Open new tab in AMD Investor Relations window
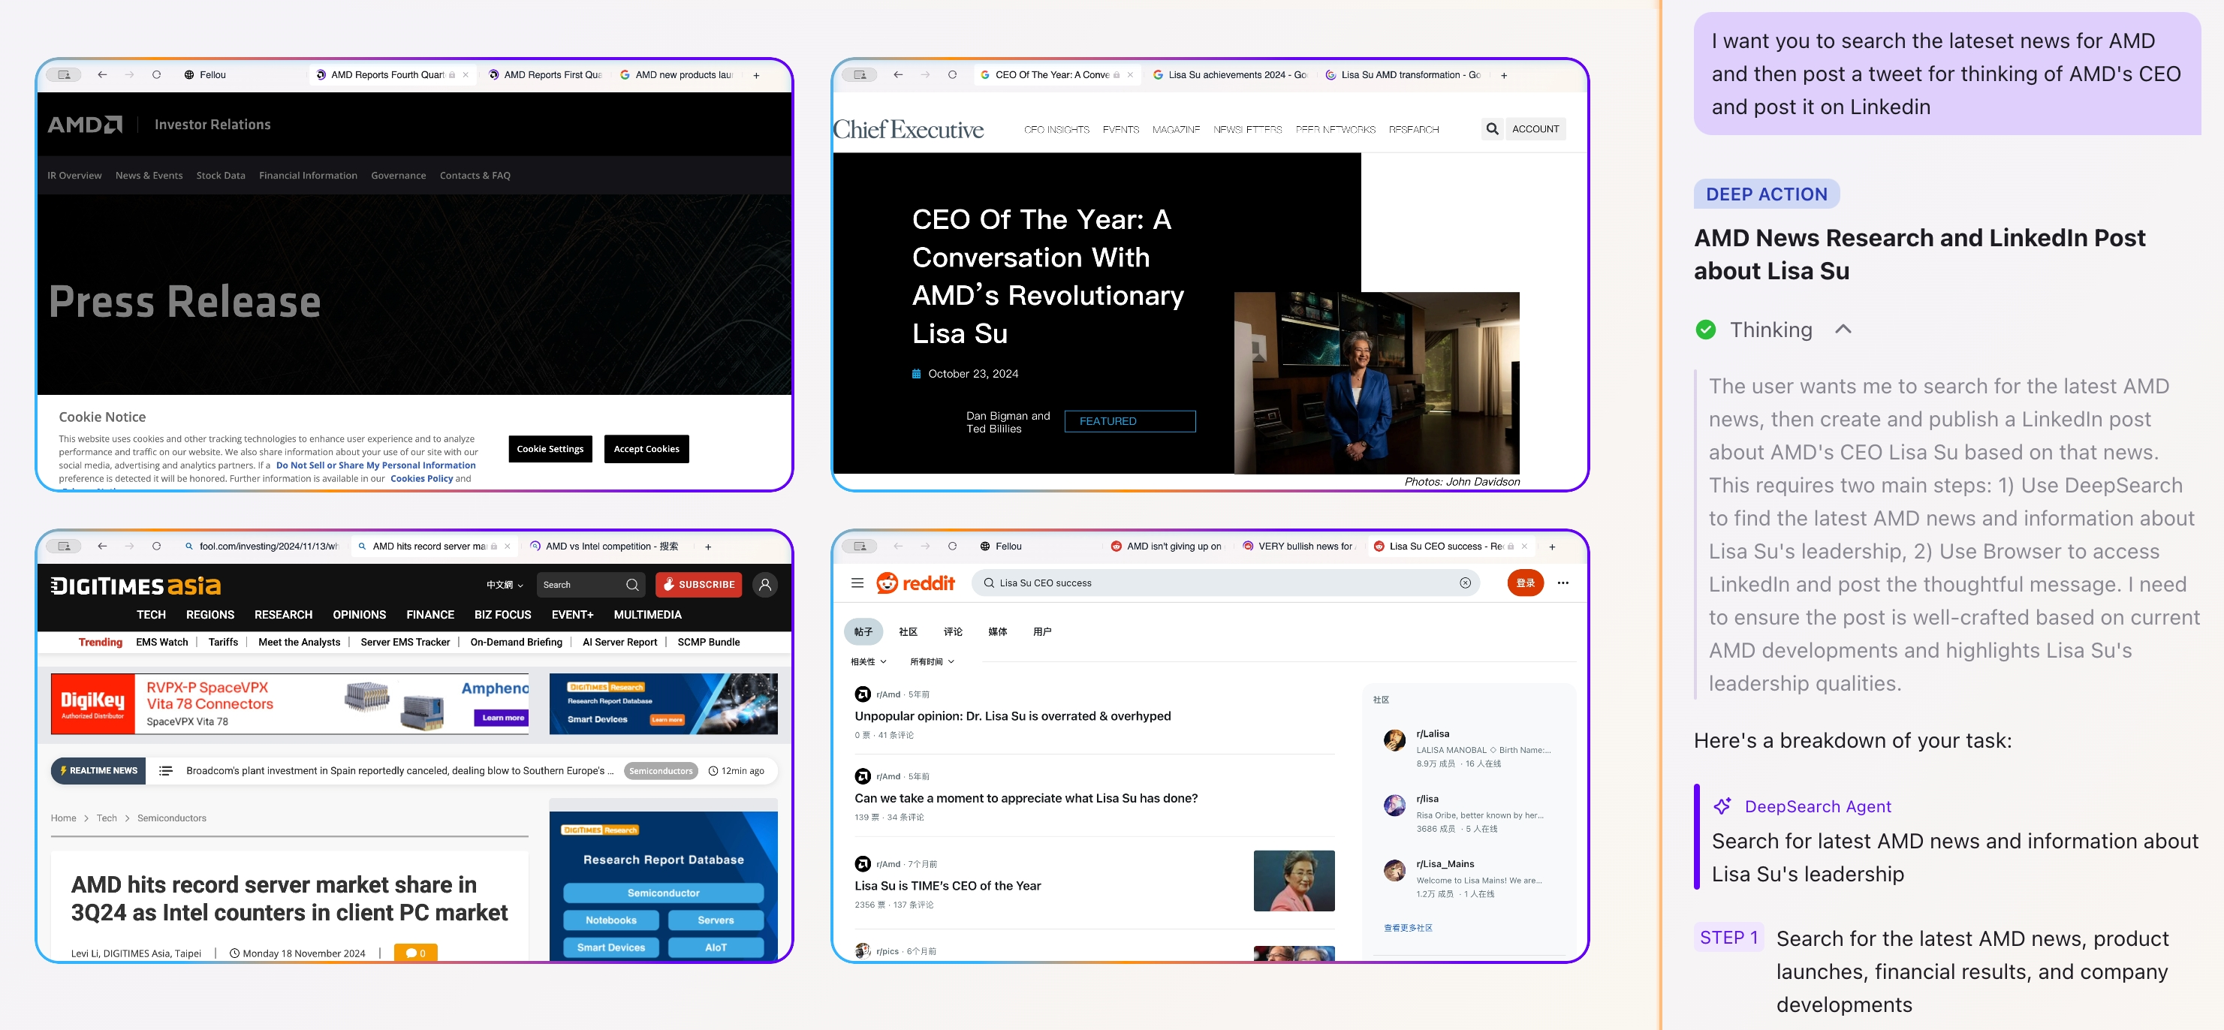The image size is (2224, 1030). pos(756,75)
